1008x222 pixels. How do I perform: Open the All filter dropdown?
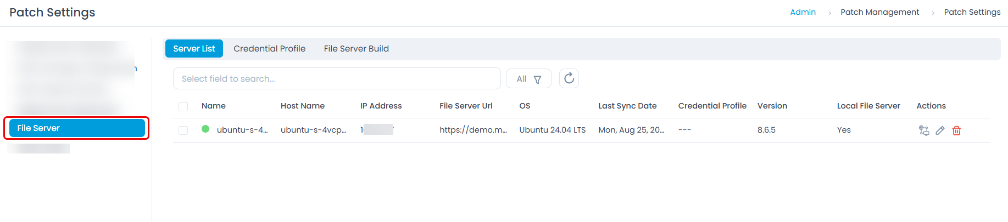[x=528, y=79]
